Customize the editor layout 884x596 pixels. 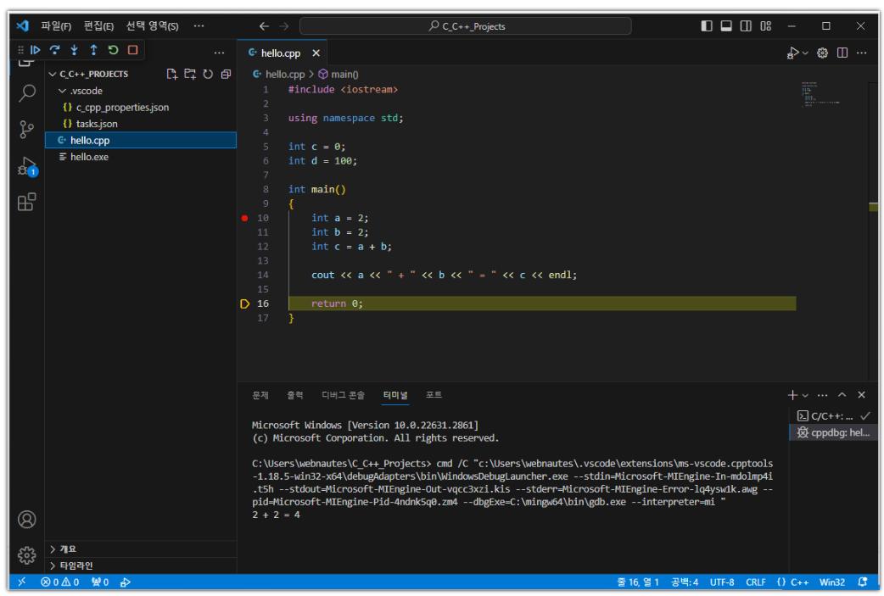pos(765,26)
